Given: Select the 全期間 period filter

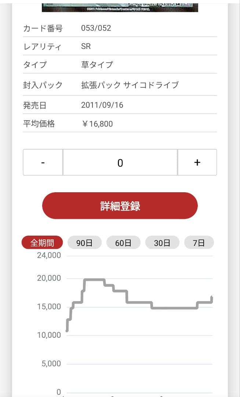Looking at the screenshot, I should [x=42, y=242].
